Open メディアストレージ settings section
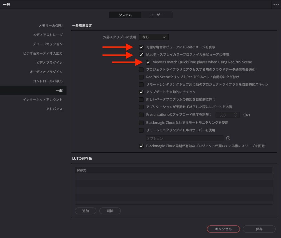Screen dimensions: 281x238 (x=47, y=35)
